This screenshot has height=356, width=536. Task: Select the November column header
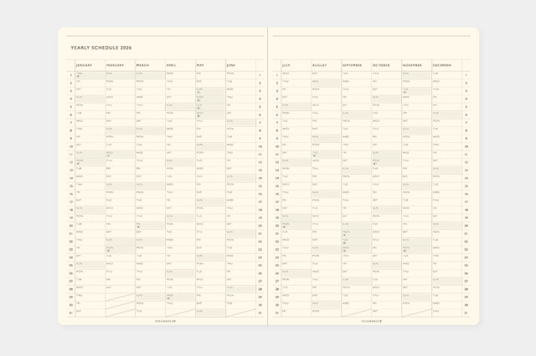click(415, 65)
